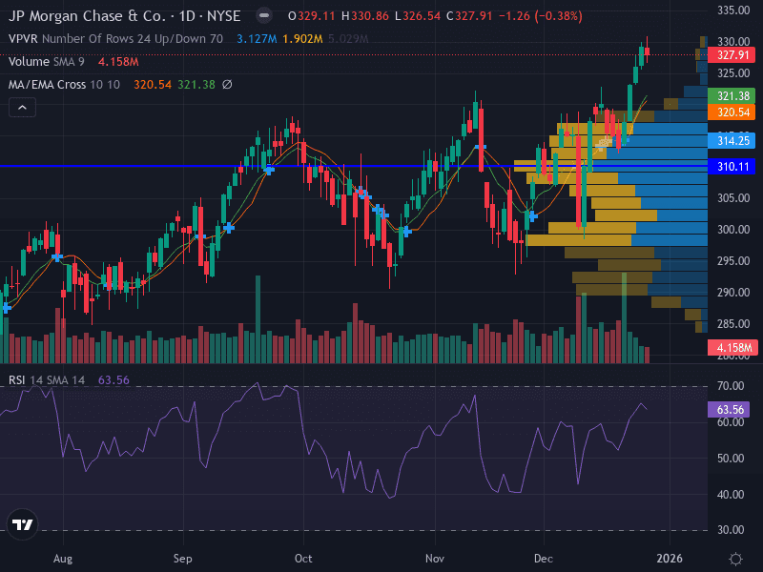763x572 pixels.
Task: Click the purple 63.56 RSI label
Action: 729,410
